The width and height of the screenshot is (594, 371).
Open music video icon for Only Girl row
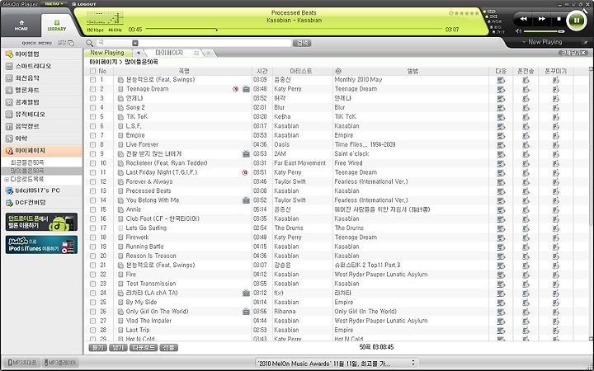tap(246, 312)
